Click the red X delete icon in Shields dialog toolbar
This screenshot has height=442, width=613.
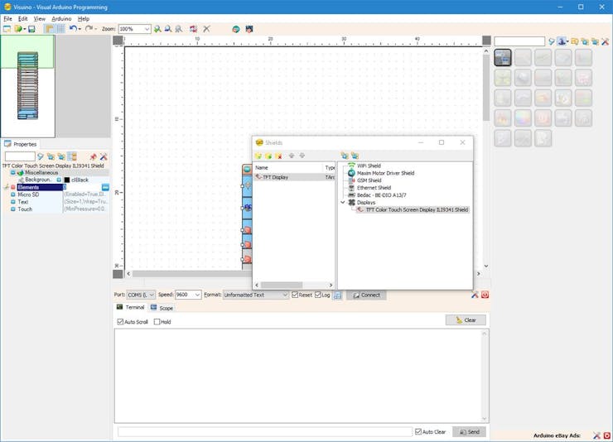[x=278, y=156]
